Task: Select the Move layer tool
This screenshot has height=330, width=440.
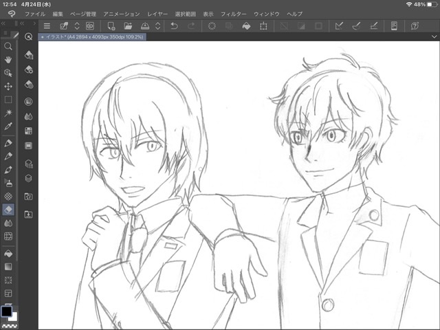Action: pyautogui.click(x=8, y=86)
